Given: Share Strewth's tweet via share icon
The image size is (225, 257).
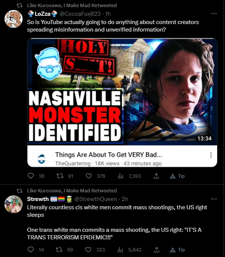Looking at the screenshot, I should coord(157,249).
